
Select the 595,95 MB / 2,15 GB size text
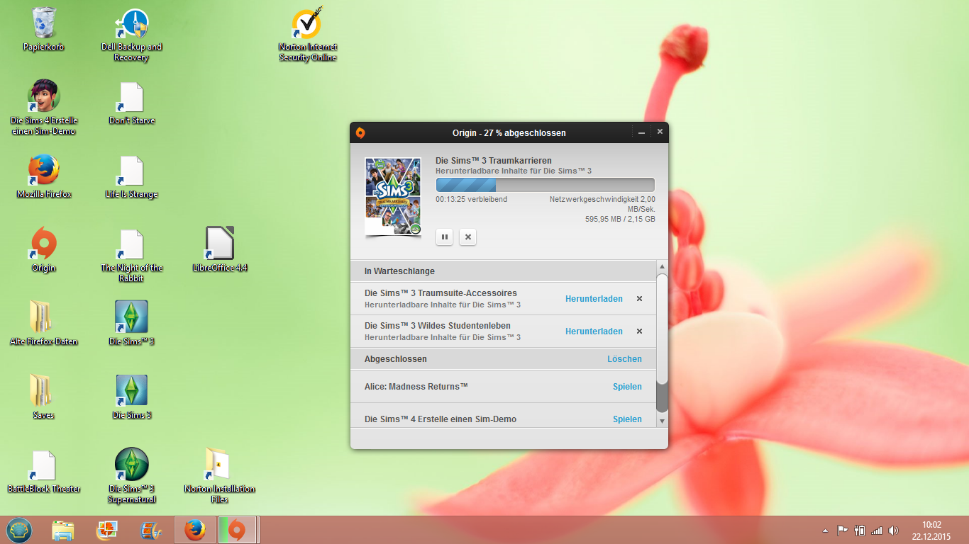(x=620, y=220)
